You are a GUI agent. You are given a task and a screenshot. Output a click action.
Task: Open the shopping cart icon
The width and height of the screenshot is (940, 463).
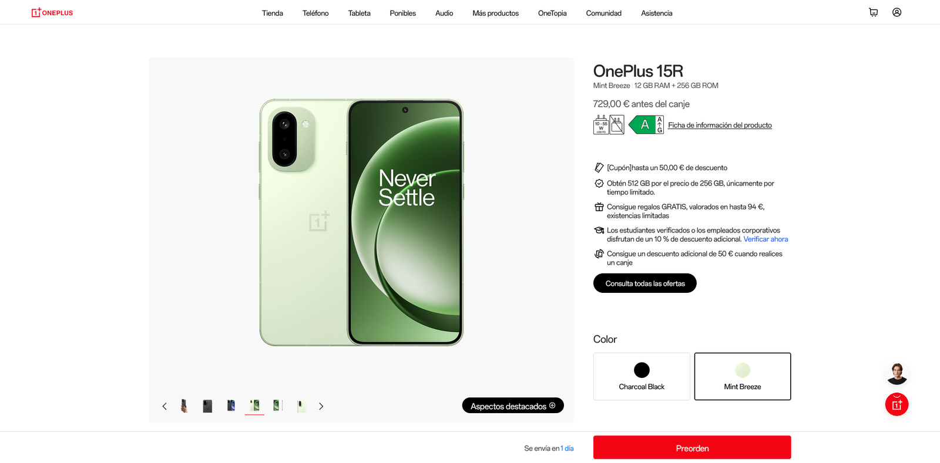pyautogui.click(x=873, y=12)
